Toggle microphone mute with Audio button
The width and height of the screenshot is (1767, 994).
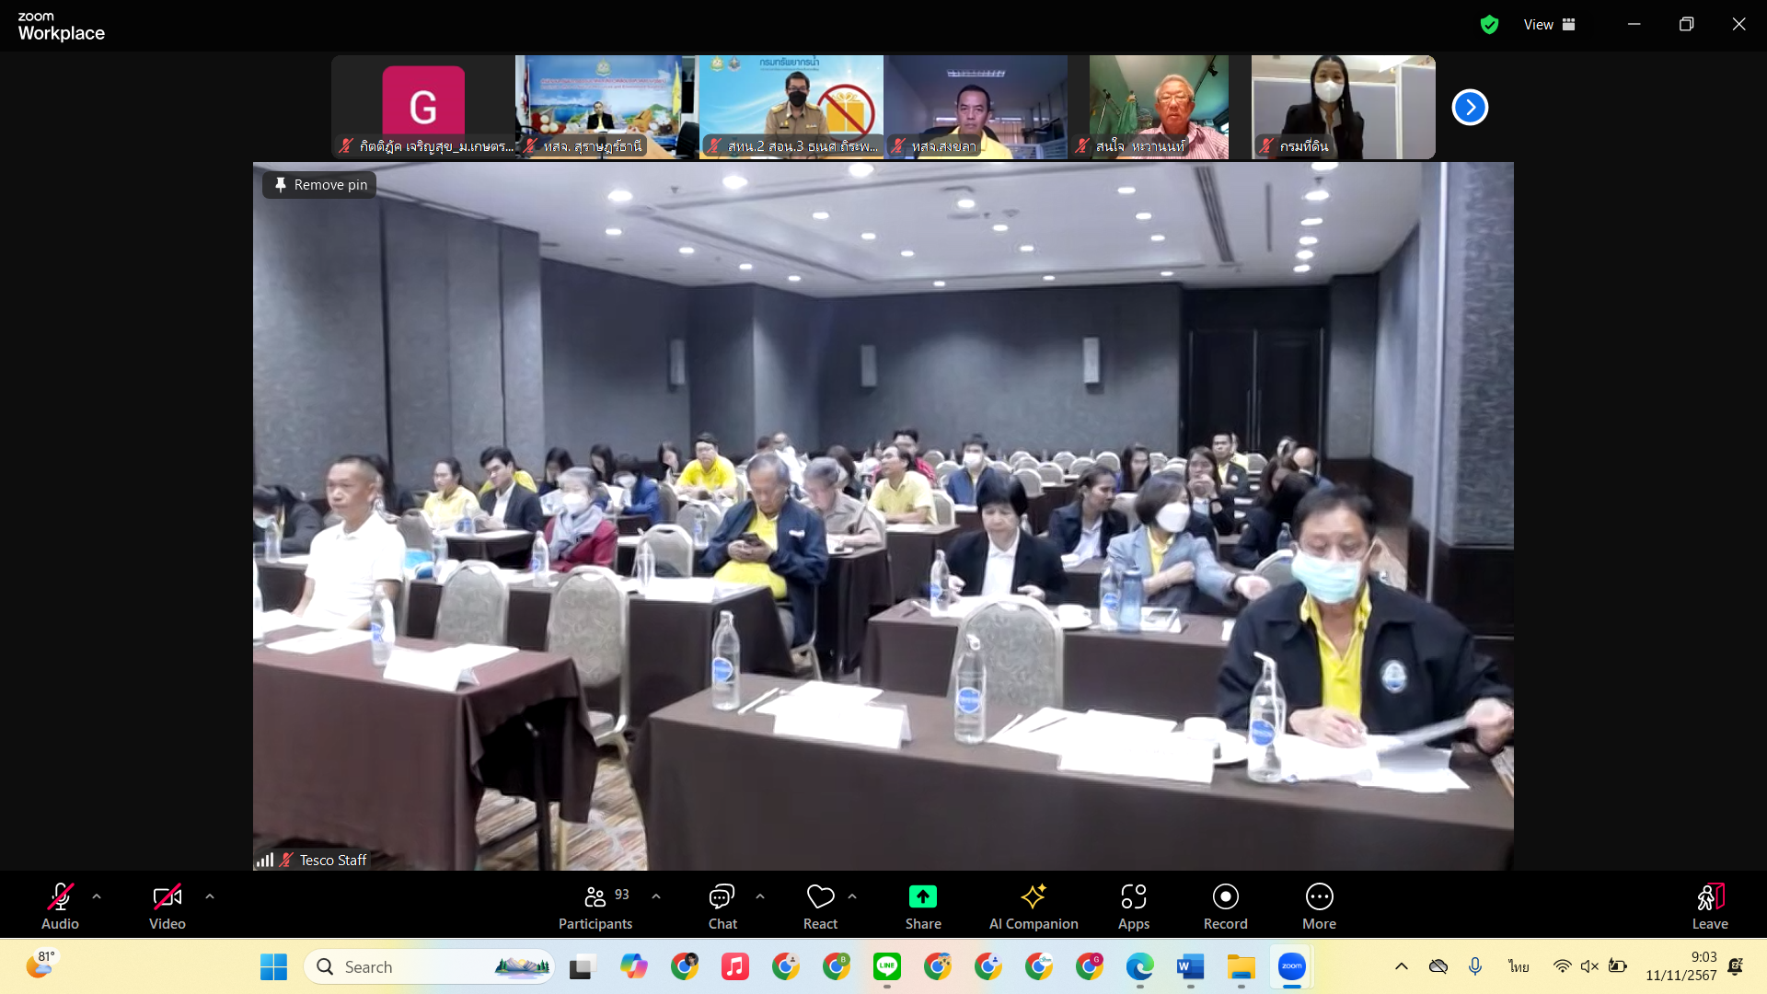click(60, 907)
